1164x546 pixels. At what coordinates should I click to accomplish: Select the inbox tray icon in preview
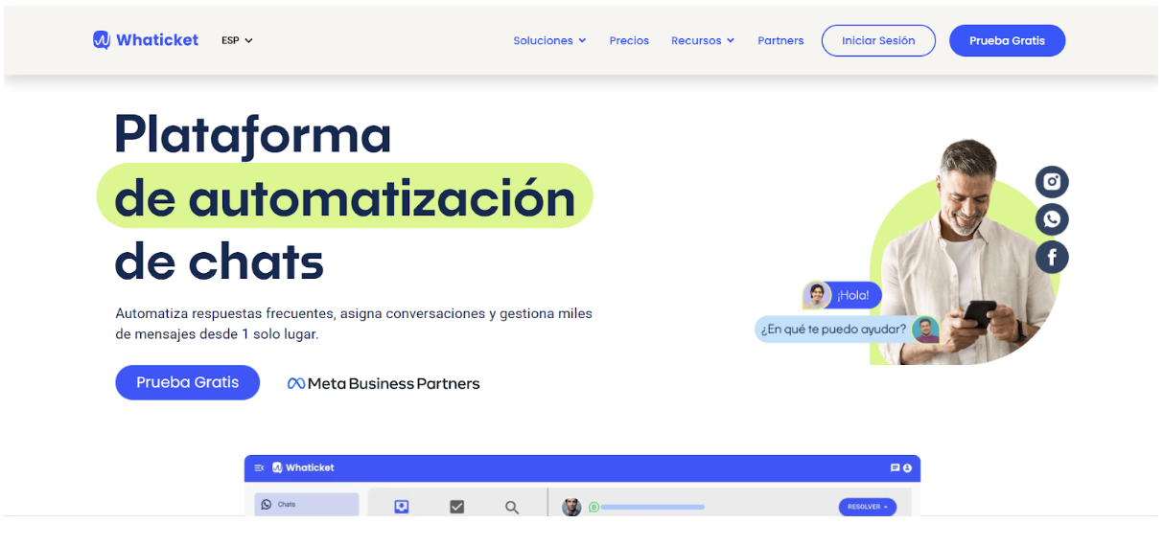point(402,507)
